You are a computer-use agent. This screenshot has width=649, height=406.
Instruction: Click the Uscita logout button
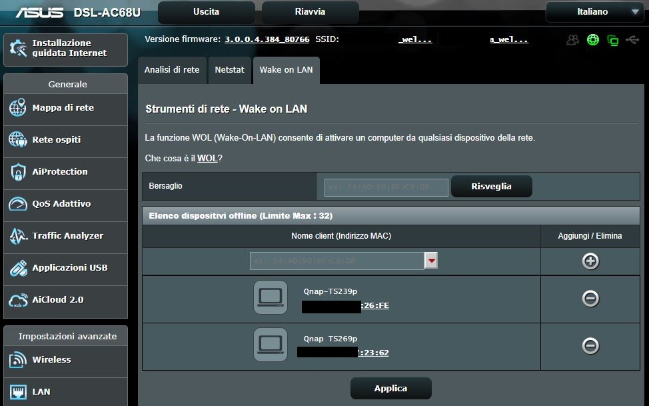206,12
